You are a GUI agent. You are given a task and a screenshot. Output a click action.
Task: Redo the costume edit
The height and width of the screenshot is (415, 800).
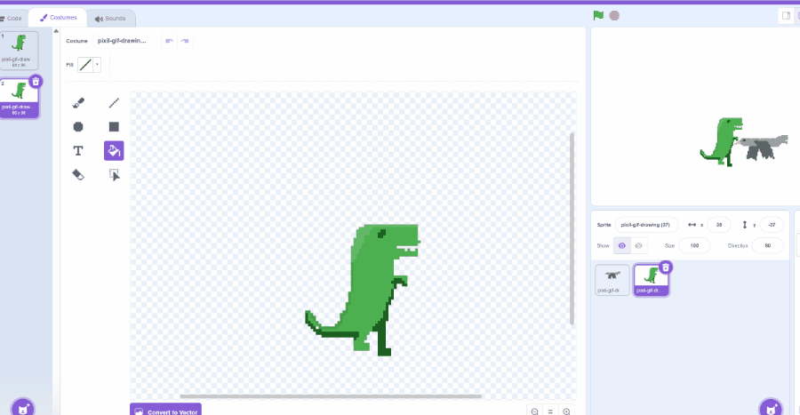pos(185,41)
